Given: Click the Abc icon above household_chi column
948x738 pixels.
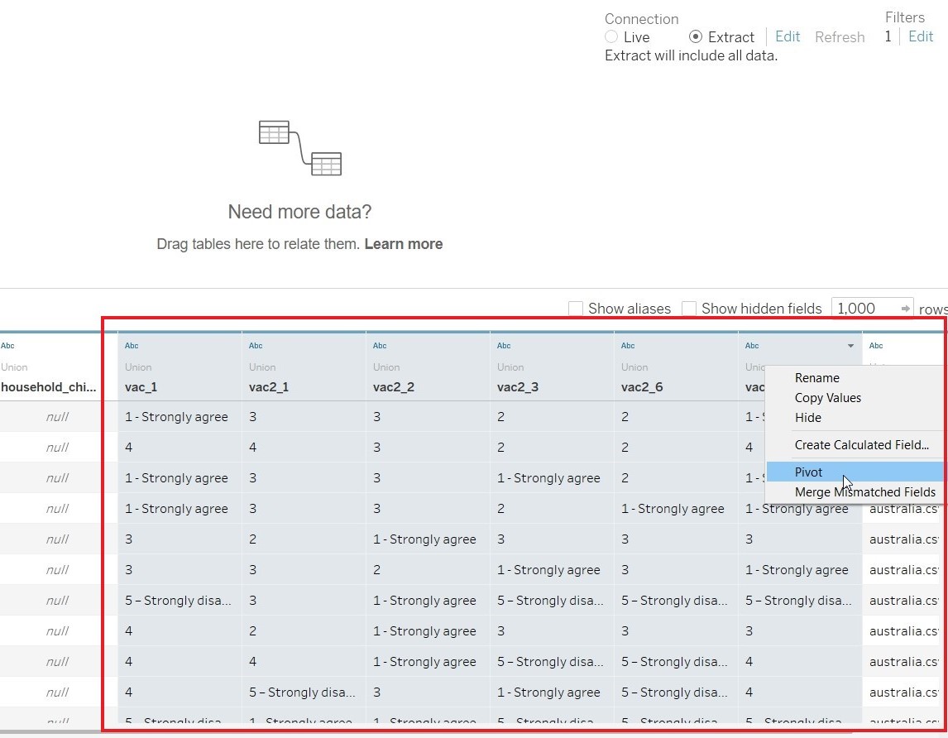Looking at the screenshot, I should 7,346.
